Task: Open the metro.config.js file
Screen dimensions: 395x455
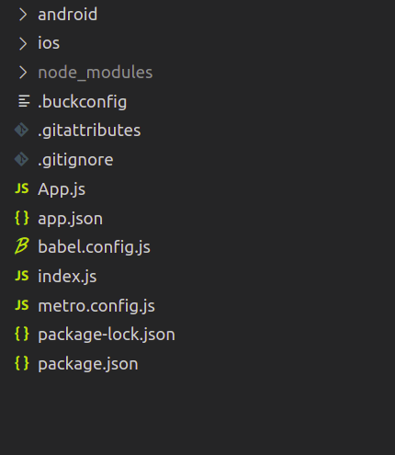Action: [x=96, y=306]
